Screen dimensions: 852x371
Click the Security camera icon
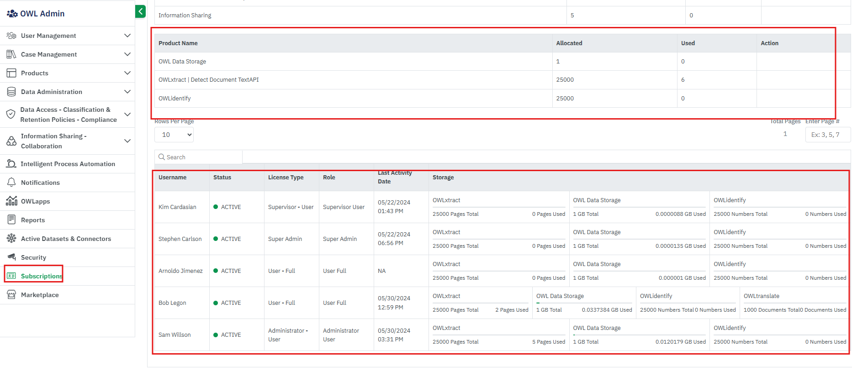[x=11, y=257]
